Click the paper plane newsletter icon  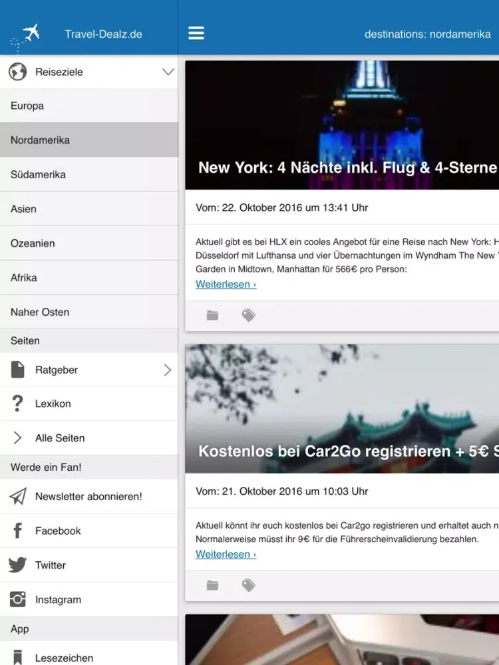[18, 496]
